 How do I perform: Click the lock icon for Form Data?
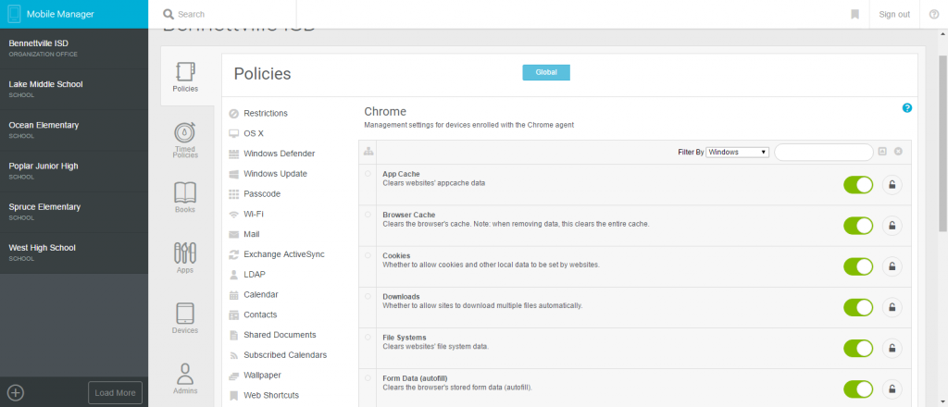pos(892,389)
